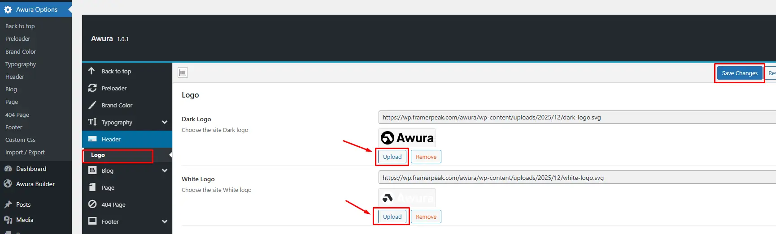This screenshot has width=776, height=234.
Task: Click the Preloader refresh icon in the panel
Action: [92, 88]
